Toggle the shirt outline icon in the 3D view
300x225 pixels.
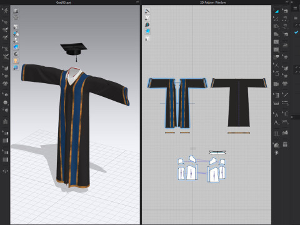point(16,17)
